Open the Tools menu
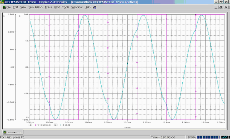Viewport: 230px width, 139px height. click(65, 7)
